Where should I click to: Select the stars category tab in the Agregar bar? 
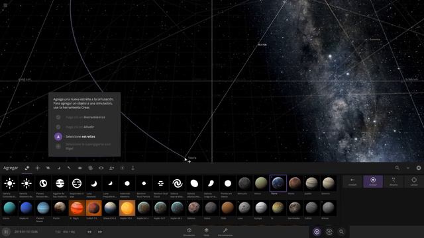37,168
